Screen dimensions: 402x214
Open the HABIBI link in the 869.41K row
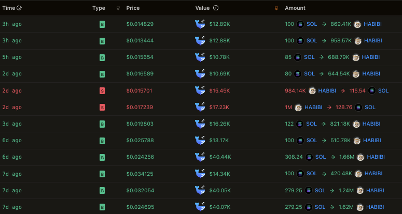click(372, 24)
